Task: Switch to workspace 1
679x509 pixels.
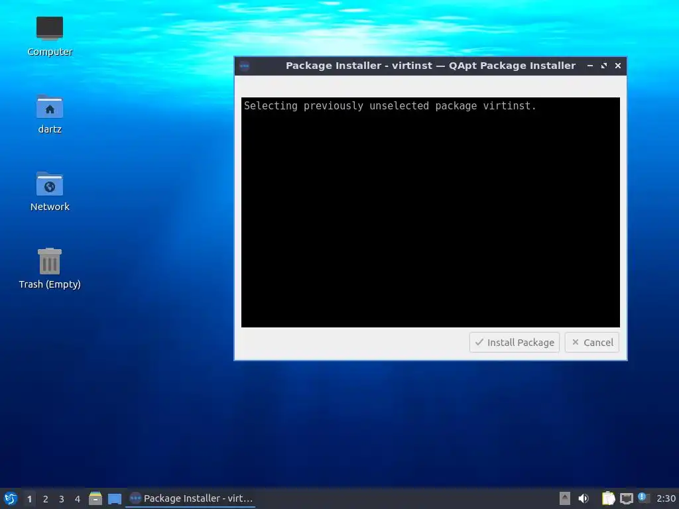Action: [x=29, y=499]
